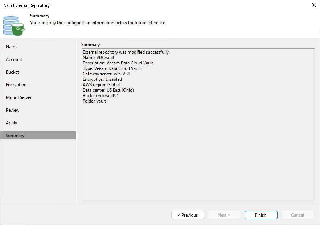Screen dimensions: 320x225
Task: Click the 'Description: Veeam Data Cloud Vault' line
Action: click(118, 63)
